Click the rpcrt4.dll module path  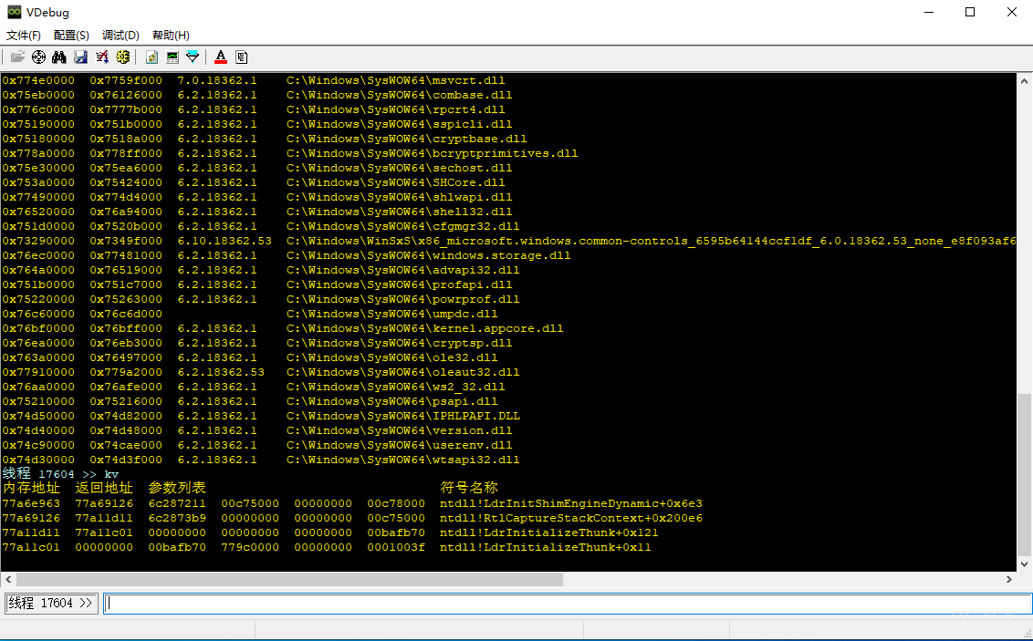395,109
